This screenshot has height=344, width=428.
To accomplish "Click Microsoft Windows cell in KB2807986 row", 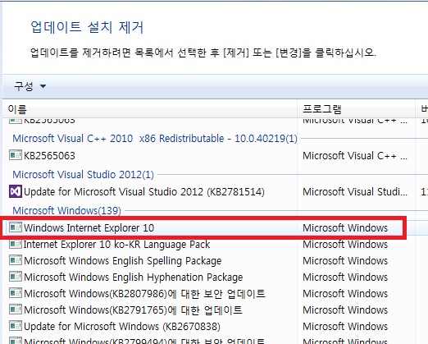I will (345, 294).
